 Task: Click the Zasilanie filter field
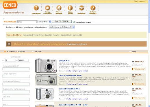pyautogui.click(x=16, y=99)
